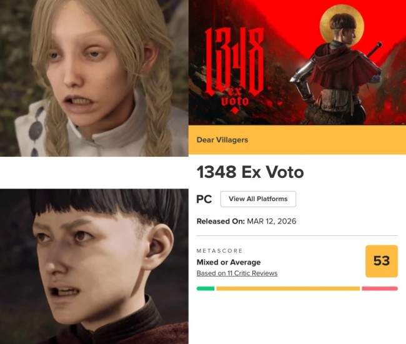Click the sword hilt in banner artwork
Viewport: 406px width, 344px height.
click(x=375, y=49)
